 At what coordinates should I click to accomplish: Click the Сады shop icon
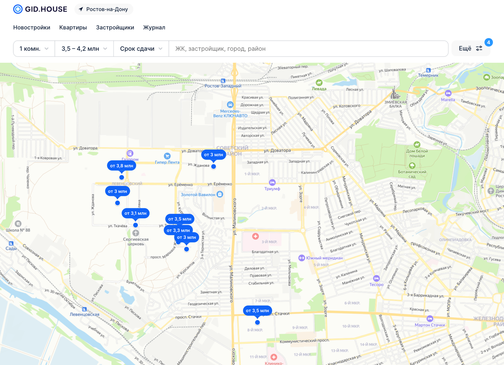click(x=11, y=244)
